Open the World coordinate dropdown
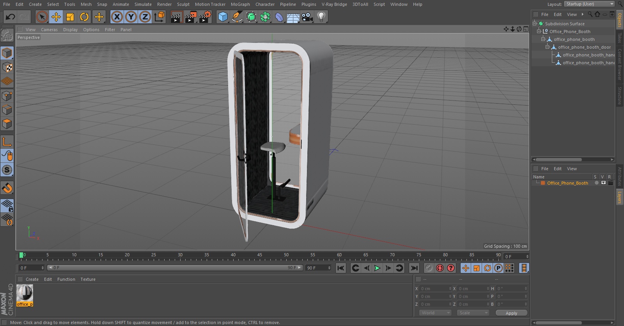Image resolution: width=624 pixels, height=326 pixels. tap(436, 313)
